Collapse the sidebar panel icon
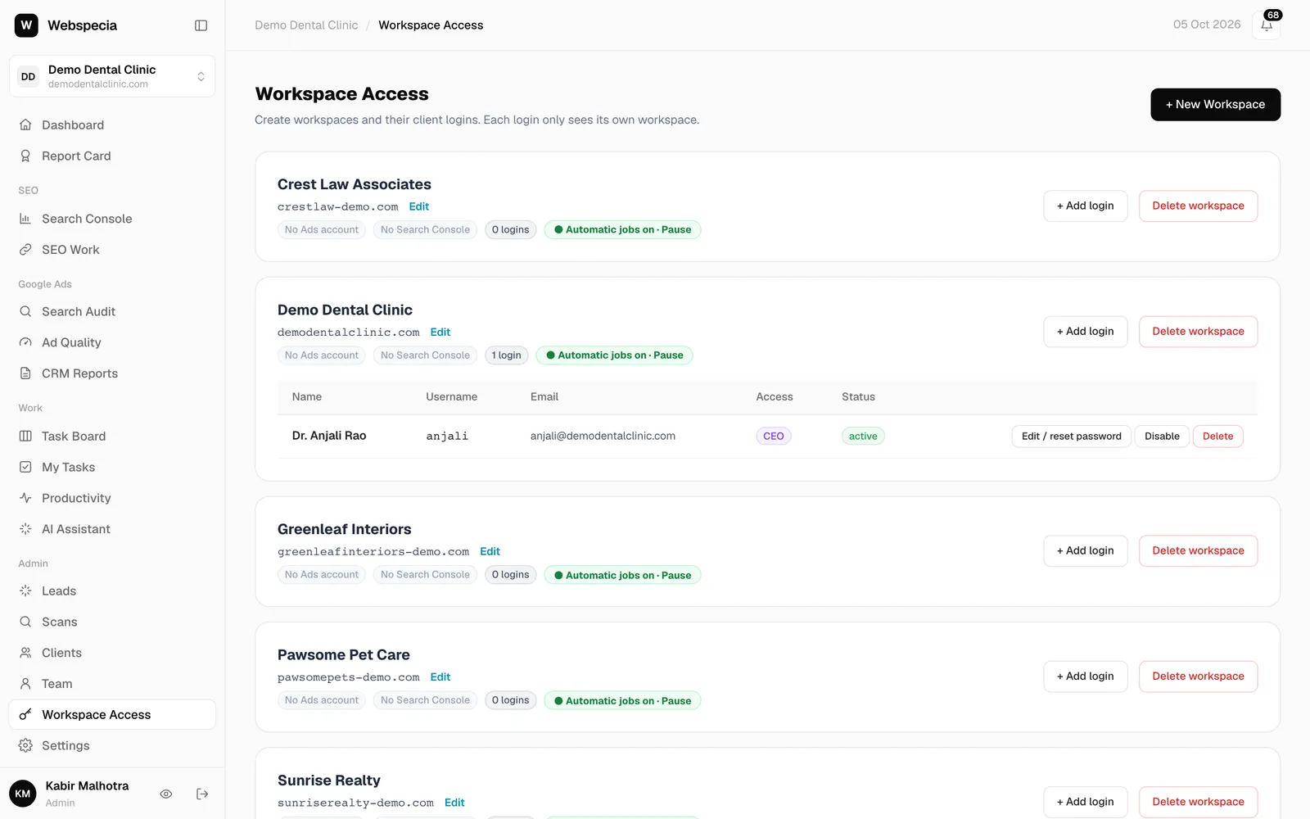The image size is (1310, 819). pos(201,25)
